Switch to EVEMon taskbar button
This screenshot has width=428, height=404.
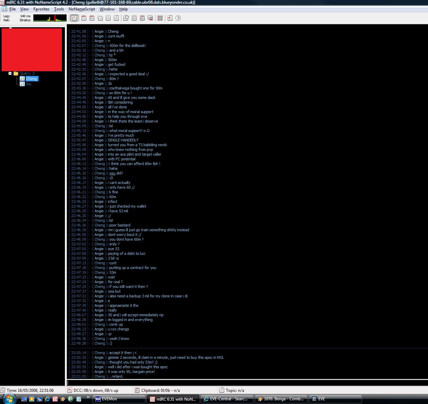[119, 399]
